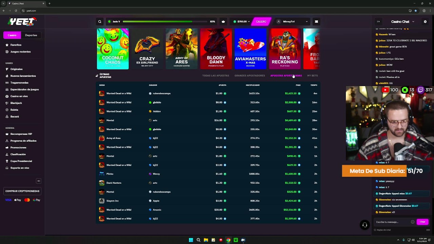Select My Bets tab
Image resolution: width=434 pixels, height=244 pixels.
tap(312, 76)
